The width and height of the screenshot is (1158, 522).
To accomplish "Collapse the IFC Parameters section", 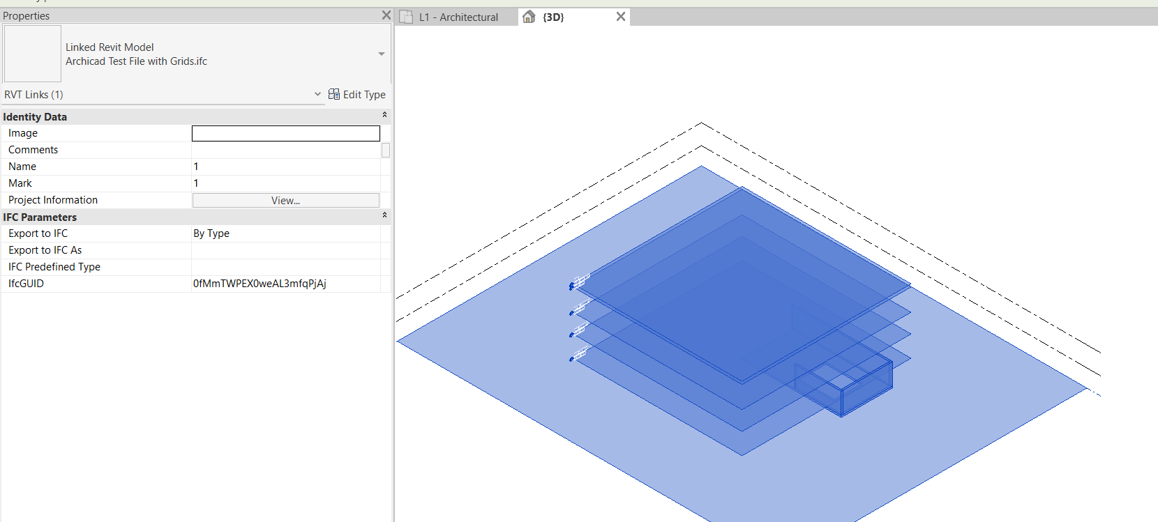I will tap(384, 215).
